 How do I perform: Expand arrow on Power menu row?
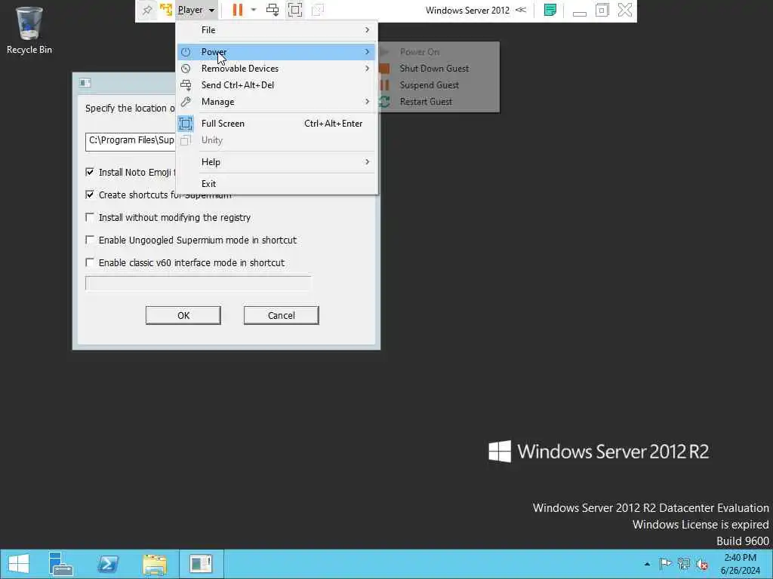point(368,52)
